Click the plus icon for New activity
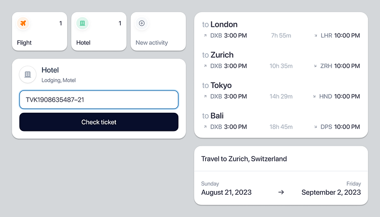Screen dimensions: 380x217 (141, 23)
